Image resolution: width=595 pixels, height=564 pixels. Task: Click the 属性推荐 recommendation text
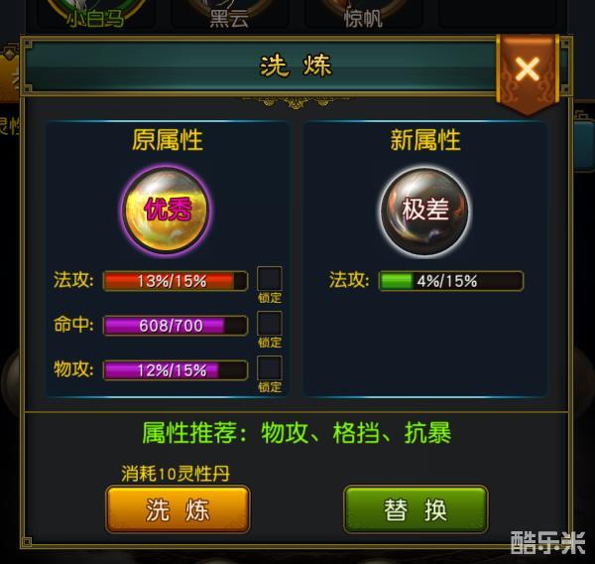point(297,433)
